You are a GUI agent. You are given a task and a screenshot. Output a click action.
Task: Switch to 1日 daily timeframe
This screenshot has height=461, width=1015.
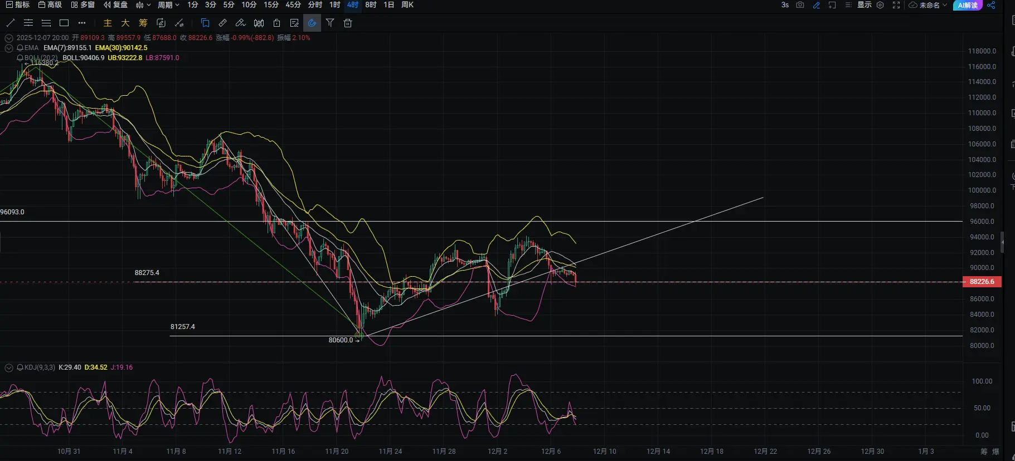point(389,5)
